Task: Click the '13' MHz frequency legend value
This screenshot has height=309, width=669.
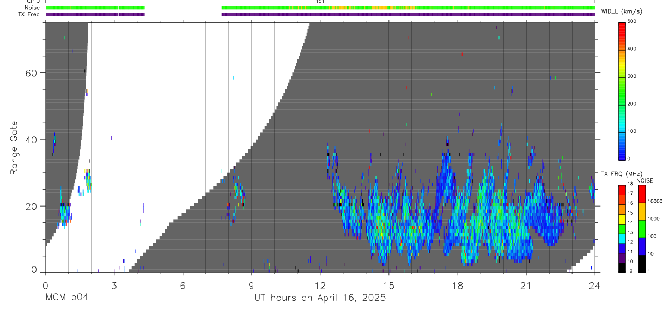Action: pyautogui.click(x=630, y=232)
